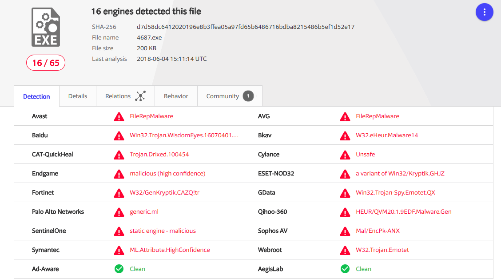The height and width of the screenshot is (279, 501).
Task: Click the SentinelOne warning triangle icon
Action: [119, 231]
